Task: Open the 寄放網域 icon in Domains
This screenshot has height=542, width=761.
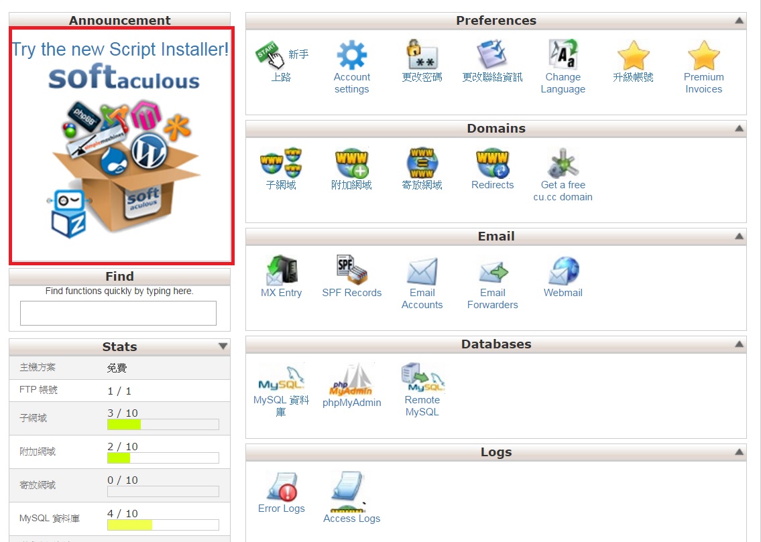Action: (x=422, y=162)
